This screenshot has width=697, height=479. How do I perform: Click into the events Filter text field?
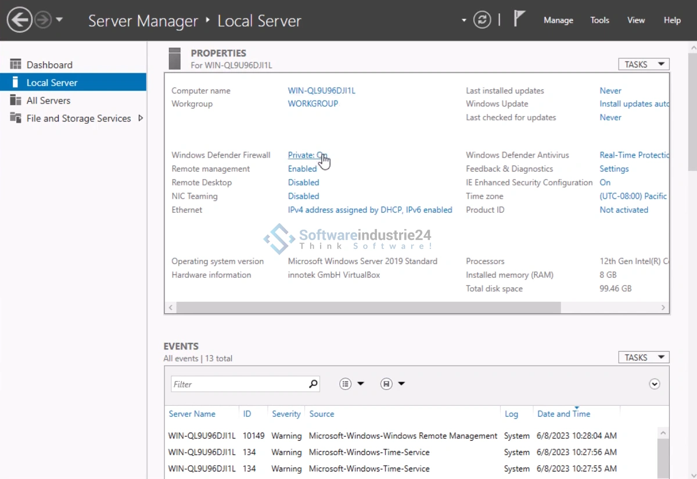click(x=238, y=384)
